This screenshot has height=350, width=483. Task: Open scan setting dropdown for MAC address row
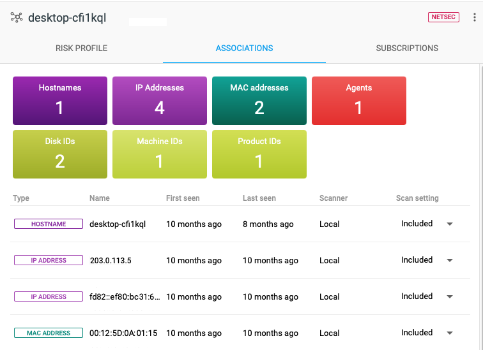coord(449,333)
